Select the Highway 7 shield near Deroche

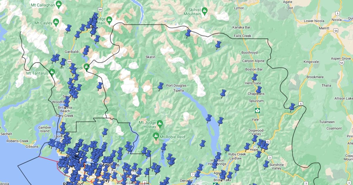point(192,174)
